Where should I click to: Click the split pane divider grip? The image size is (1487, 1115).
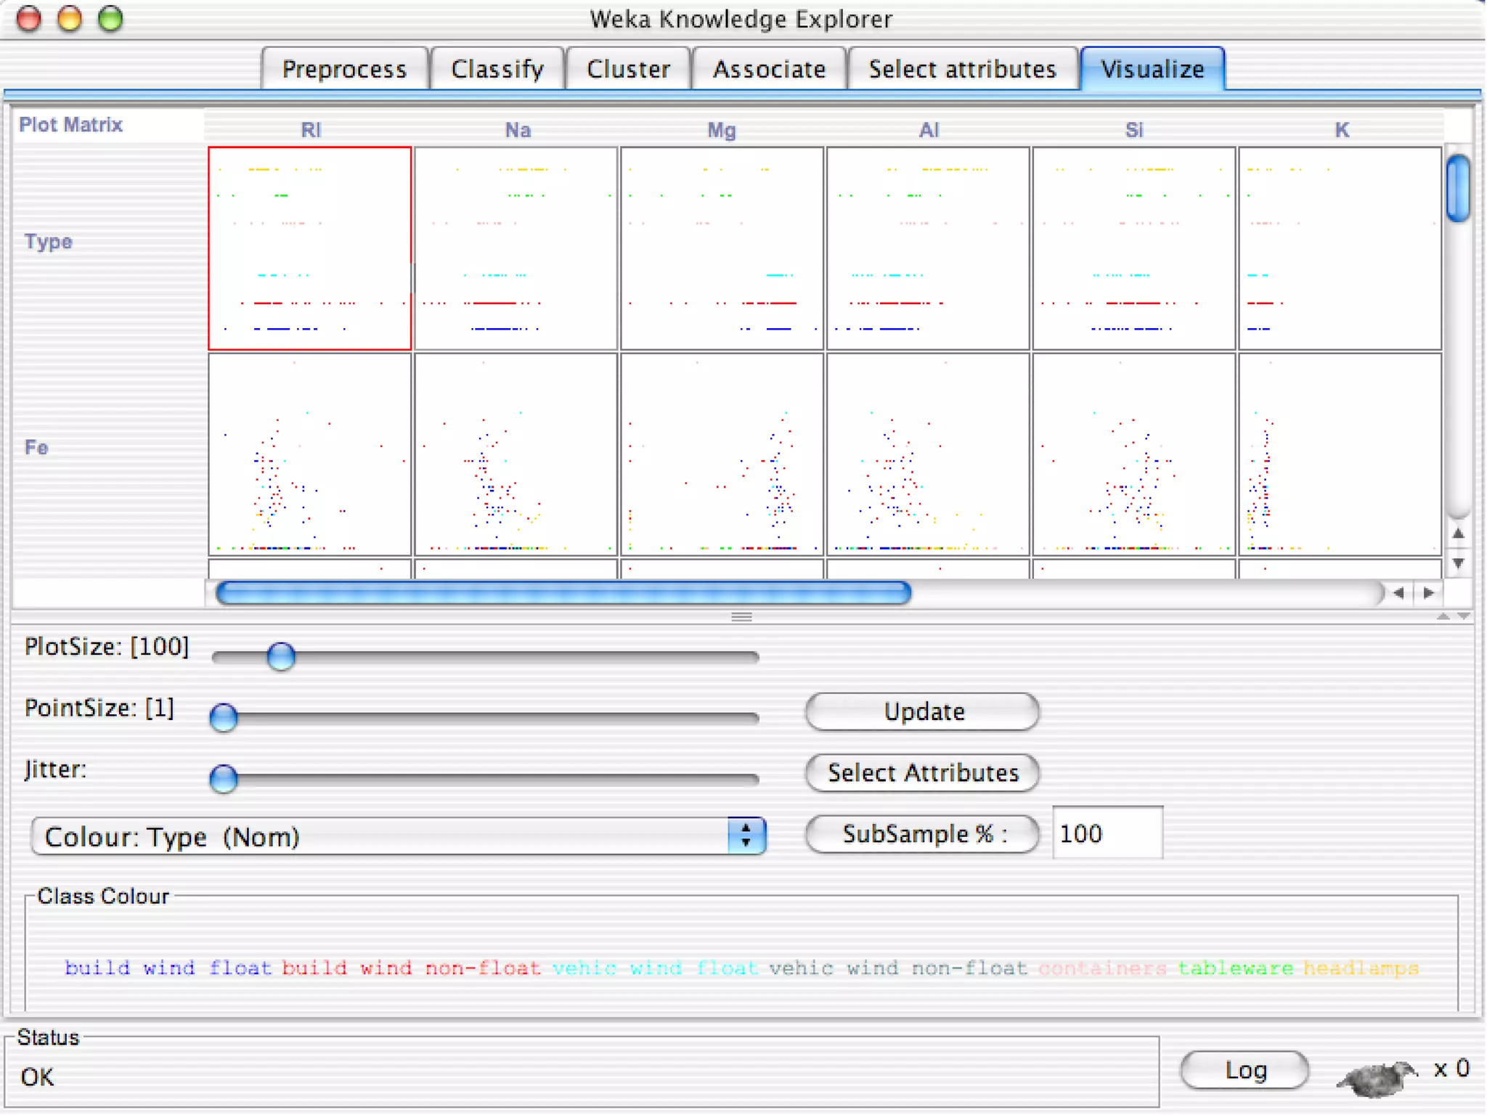[x=741, y=617]
